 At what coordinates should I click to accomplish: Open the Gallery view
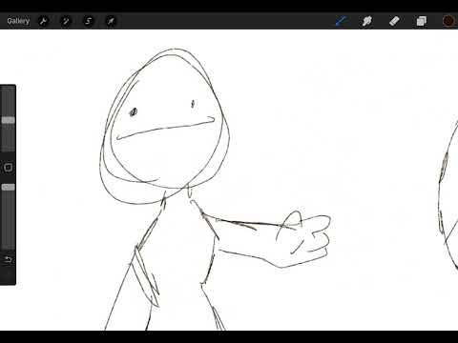tap(18, 21)
